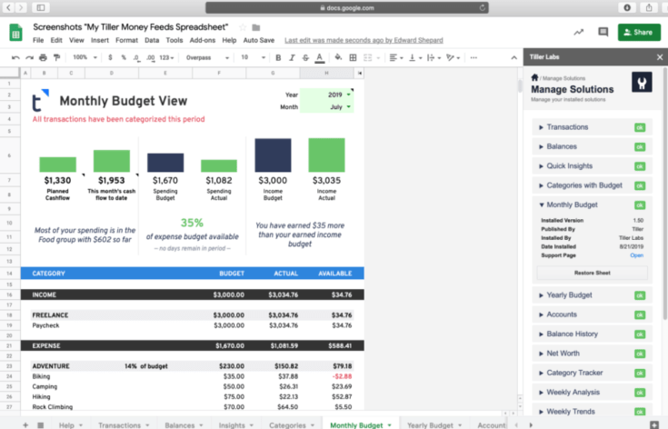Add a new sheet with plus icon
This screenshot has height=429, width=668.
coord(25,424)
